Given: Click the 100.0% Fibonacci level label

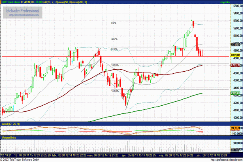Looking at the screenshot, I should pos(115,65).
